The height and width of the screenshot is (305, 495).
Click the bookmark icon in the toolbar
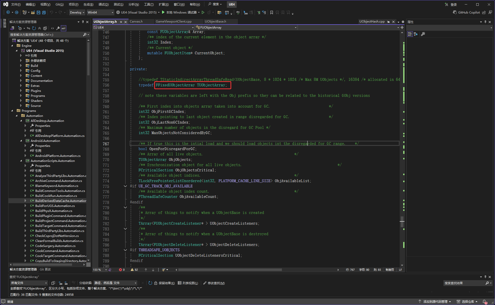click(271, 13)
